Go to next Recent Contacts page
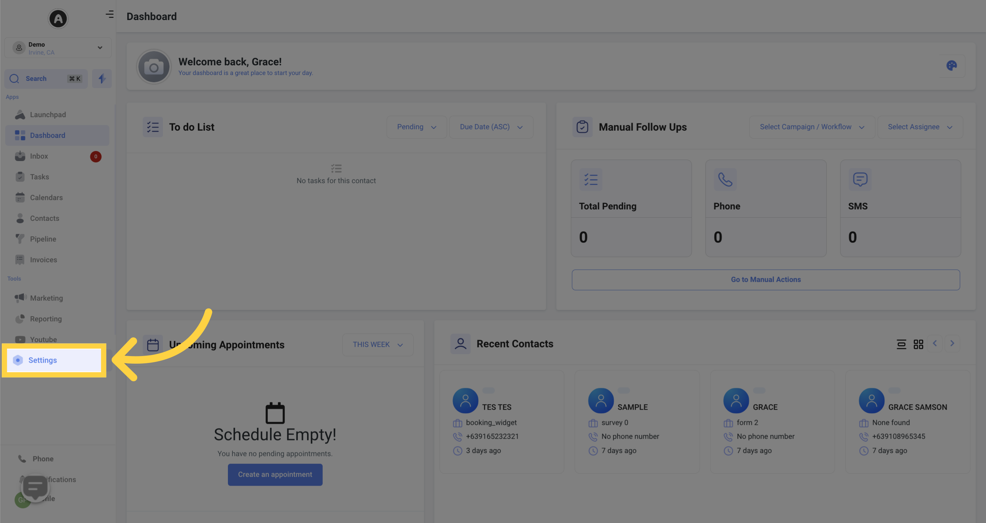This screenshot has height=523, width=986. 952,343
